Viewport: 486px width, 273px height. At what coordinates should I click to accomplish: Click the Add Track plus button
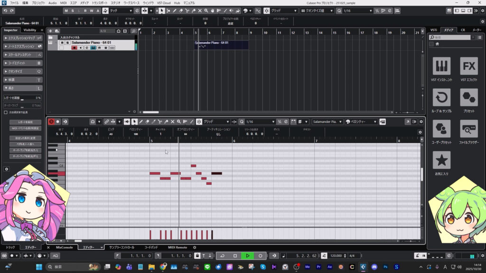(50, 31)
